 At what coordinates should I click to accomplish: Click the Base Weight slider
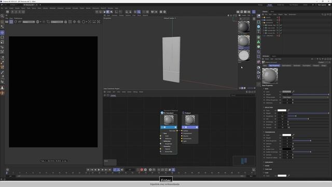[311, 95]
